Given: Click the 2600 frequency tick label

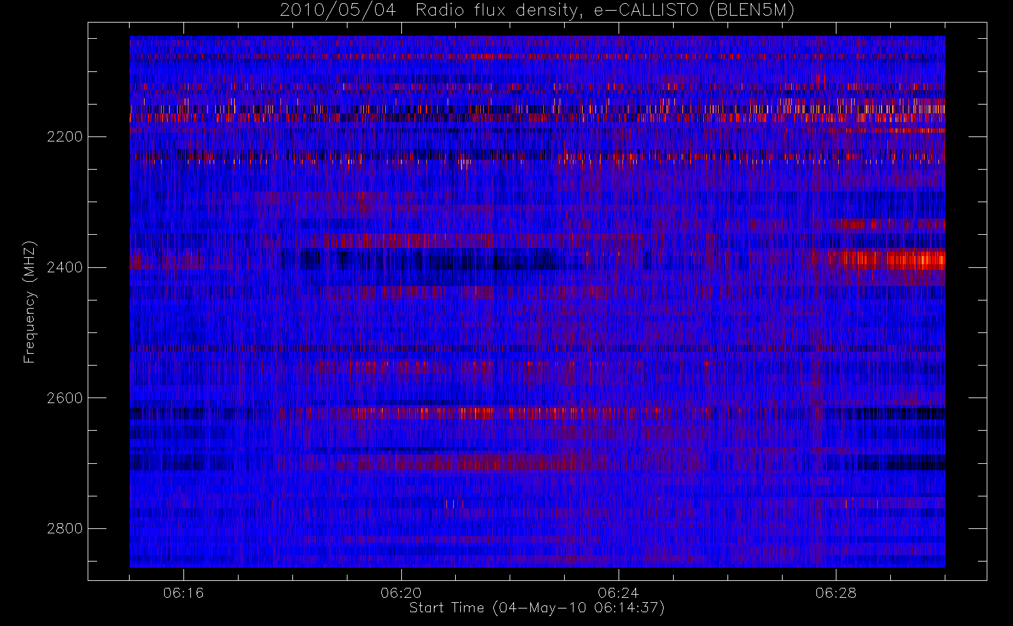Looking at the screenshot, I should click(64, 398).
